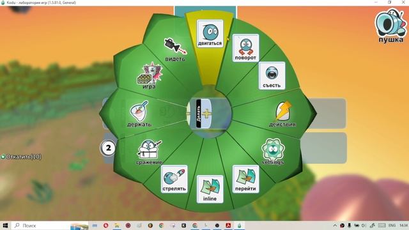Switch to the Kodu taskbar icon
Image resolution: width=409 pixels, height=230 pixels.
click(x=240, y=226)
